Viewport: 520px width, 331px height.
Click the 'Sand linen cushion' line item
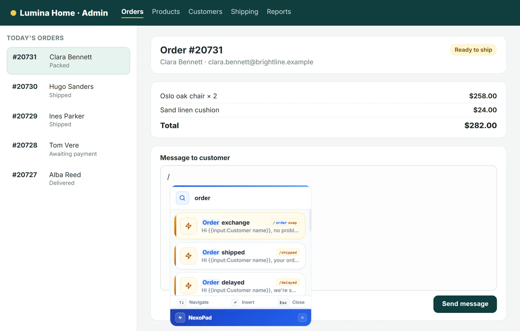point(190,110)
